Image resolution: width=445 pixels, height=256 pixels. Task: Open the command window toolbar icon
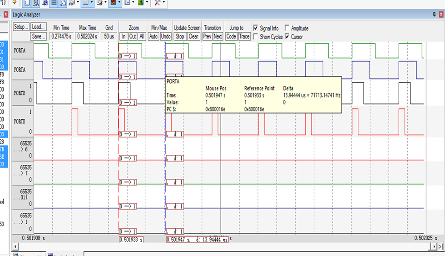(27, 3)
